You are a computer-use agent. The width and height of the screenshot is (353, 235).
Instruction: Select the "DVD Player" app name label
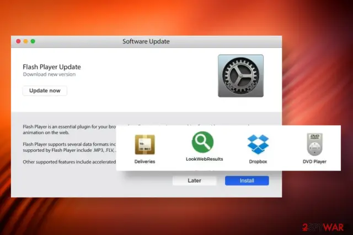(x=314, y=162)
